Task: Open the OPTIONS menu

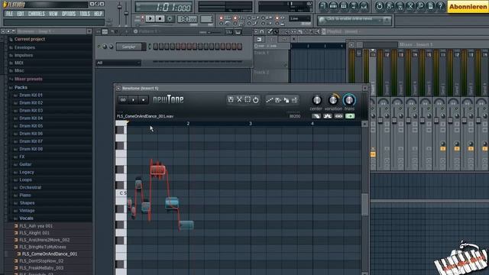Action: pos(69,14)
